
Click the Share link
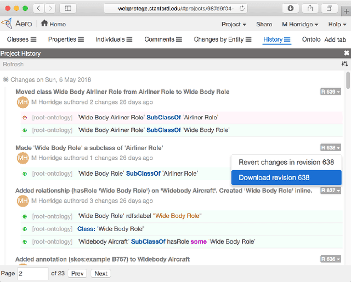point(264,24)
